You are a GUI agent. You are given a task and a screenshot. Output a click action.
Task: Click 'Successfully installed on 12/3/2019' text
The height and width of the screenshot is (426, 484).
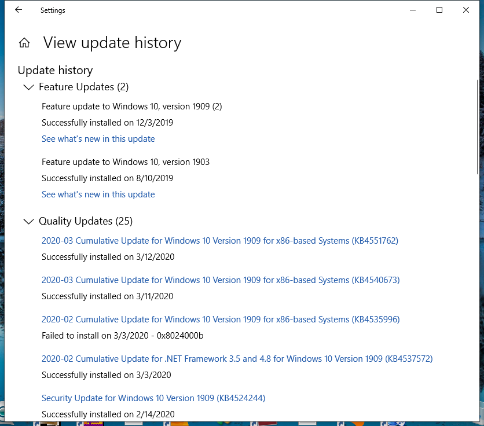pos(108,123)
